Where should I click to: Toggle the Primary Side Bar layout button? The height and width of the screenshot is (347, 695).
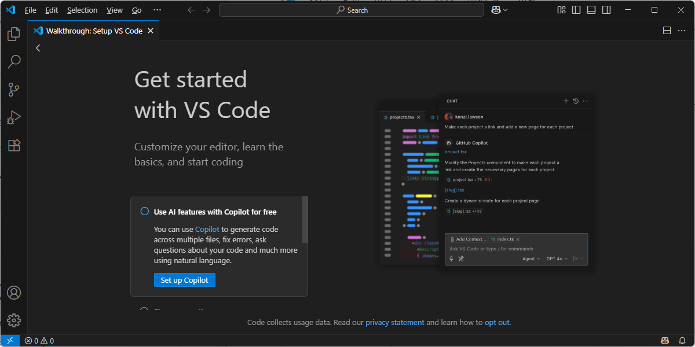[576, 10]
